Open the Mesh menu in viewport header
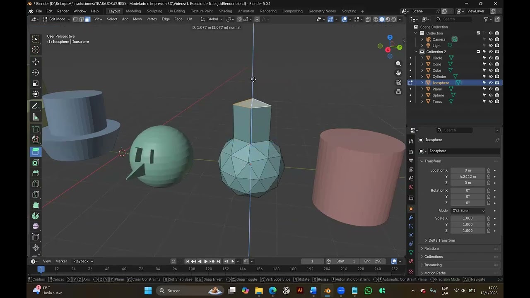 point(137,19)
